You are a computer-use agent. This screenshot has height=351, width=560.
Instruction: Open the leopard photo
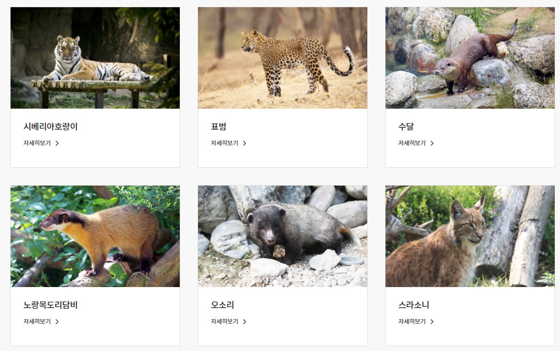click(283, 58)
